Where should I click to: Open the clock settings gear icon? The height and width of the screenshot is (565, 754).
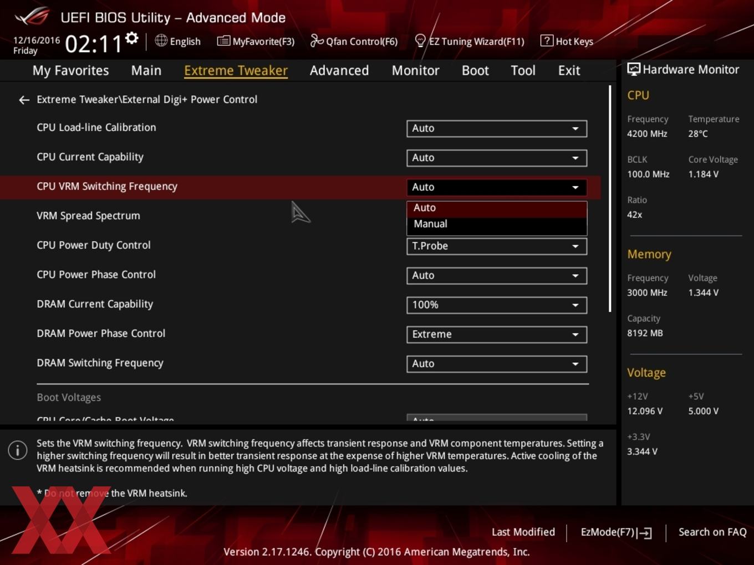(x=131, y=38)
